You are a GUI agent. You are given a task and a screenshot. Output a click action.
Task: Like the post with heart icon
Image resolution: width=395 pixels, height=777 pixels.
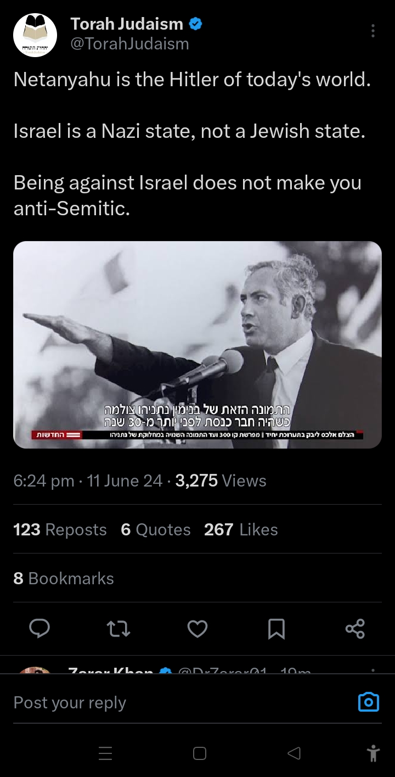(x=198, y=629)
